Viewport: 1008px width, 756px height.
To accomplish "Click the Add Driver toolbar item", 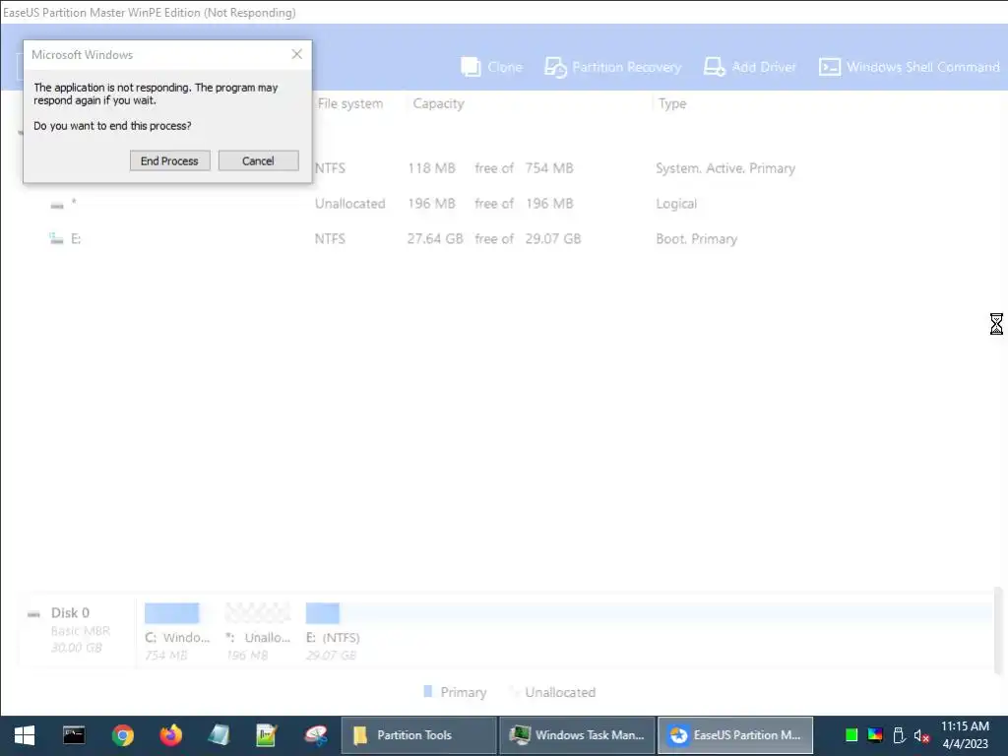I will click(749, 67).
